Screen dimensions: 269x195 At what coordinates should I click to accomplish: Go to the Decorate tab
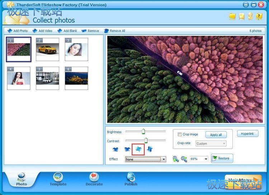pos(94,179)
